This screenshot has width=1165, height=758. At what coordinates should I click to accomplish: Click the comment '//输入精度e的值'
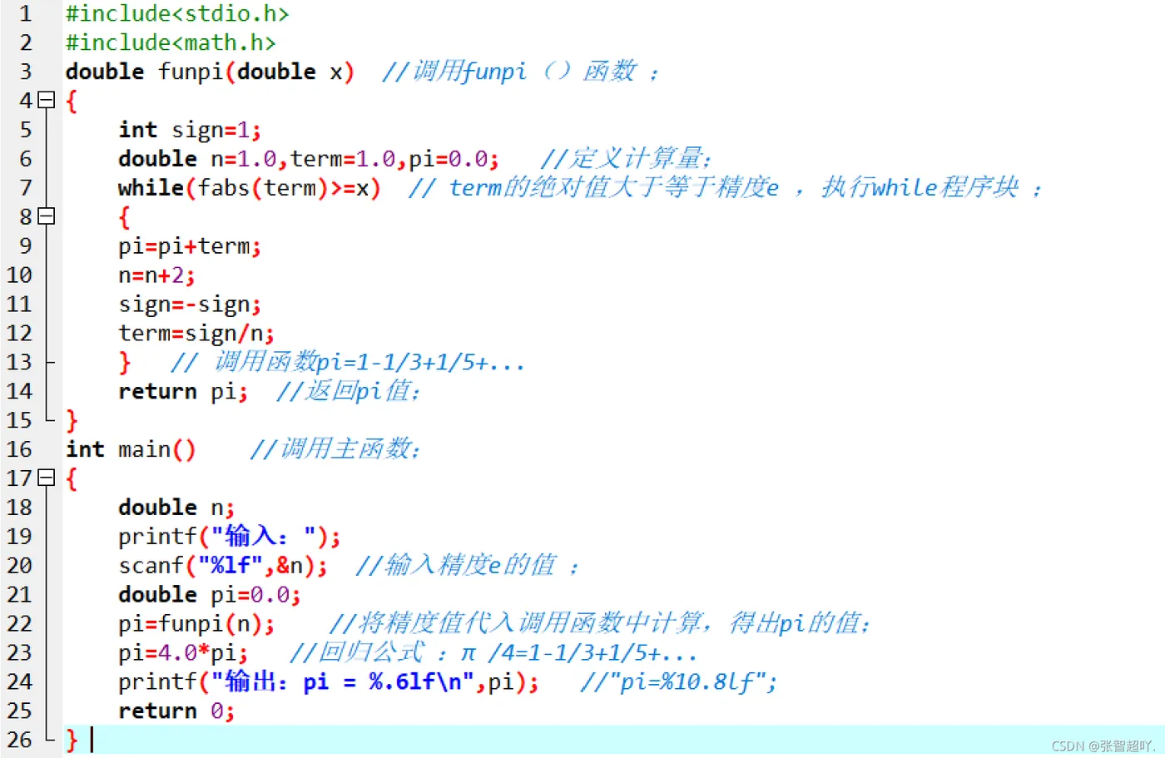[466, 566]
